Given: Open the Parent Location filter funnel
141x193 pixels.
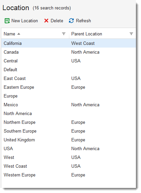Looking at the screenshot, I should tap(132, 34).
